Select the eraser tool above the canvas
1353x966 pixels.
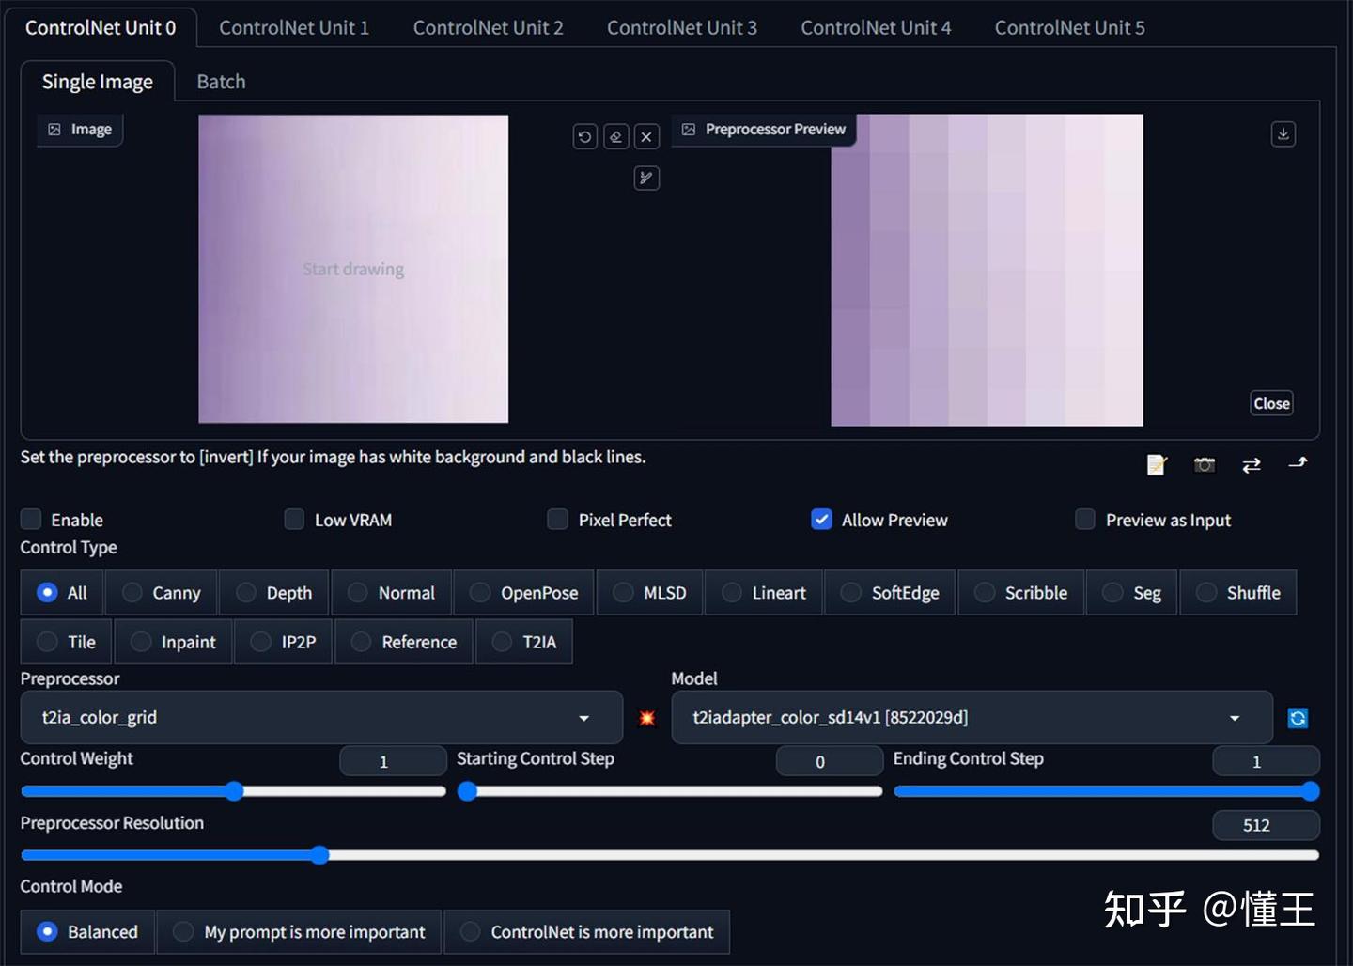tap(615, 136)
